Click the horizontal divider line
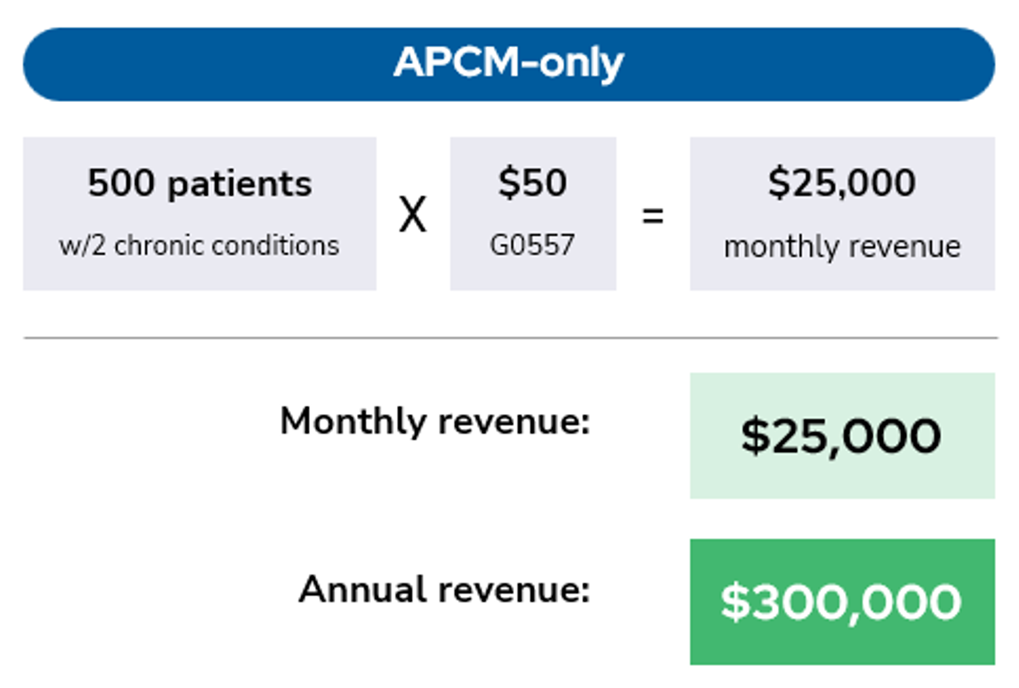 click(510, 338)
